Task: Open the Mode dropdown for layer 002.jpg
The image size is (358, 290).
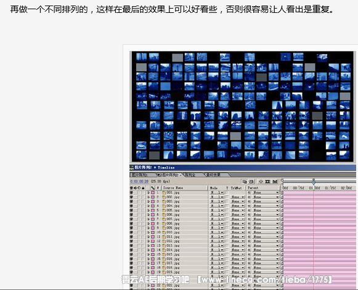Action: coord(217,197)
